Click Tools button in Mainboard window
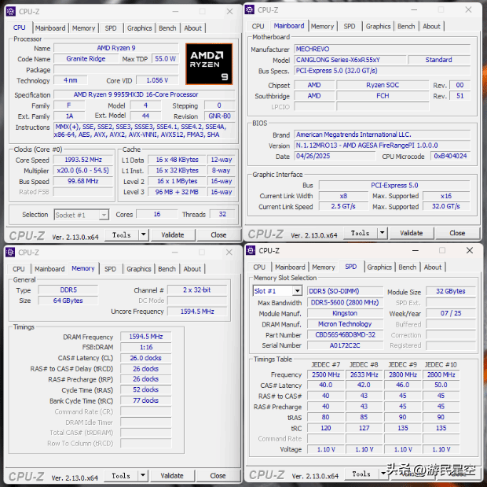The width and height of the screenshot is (487, 487). coord(361,233)
